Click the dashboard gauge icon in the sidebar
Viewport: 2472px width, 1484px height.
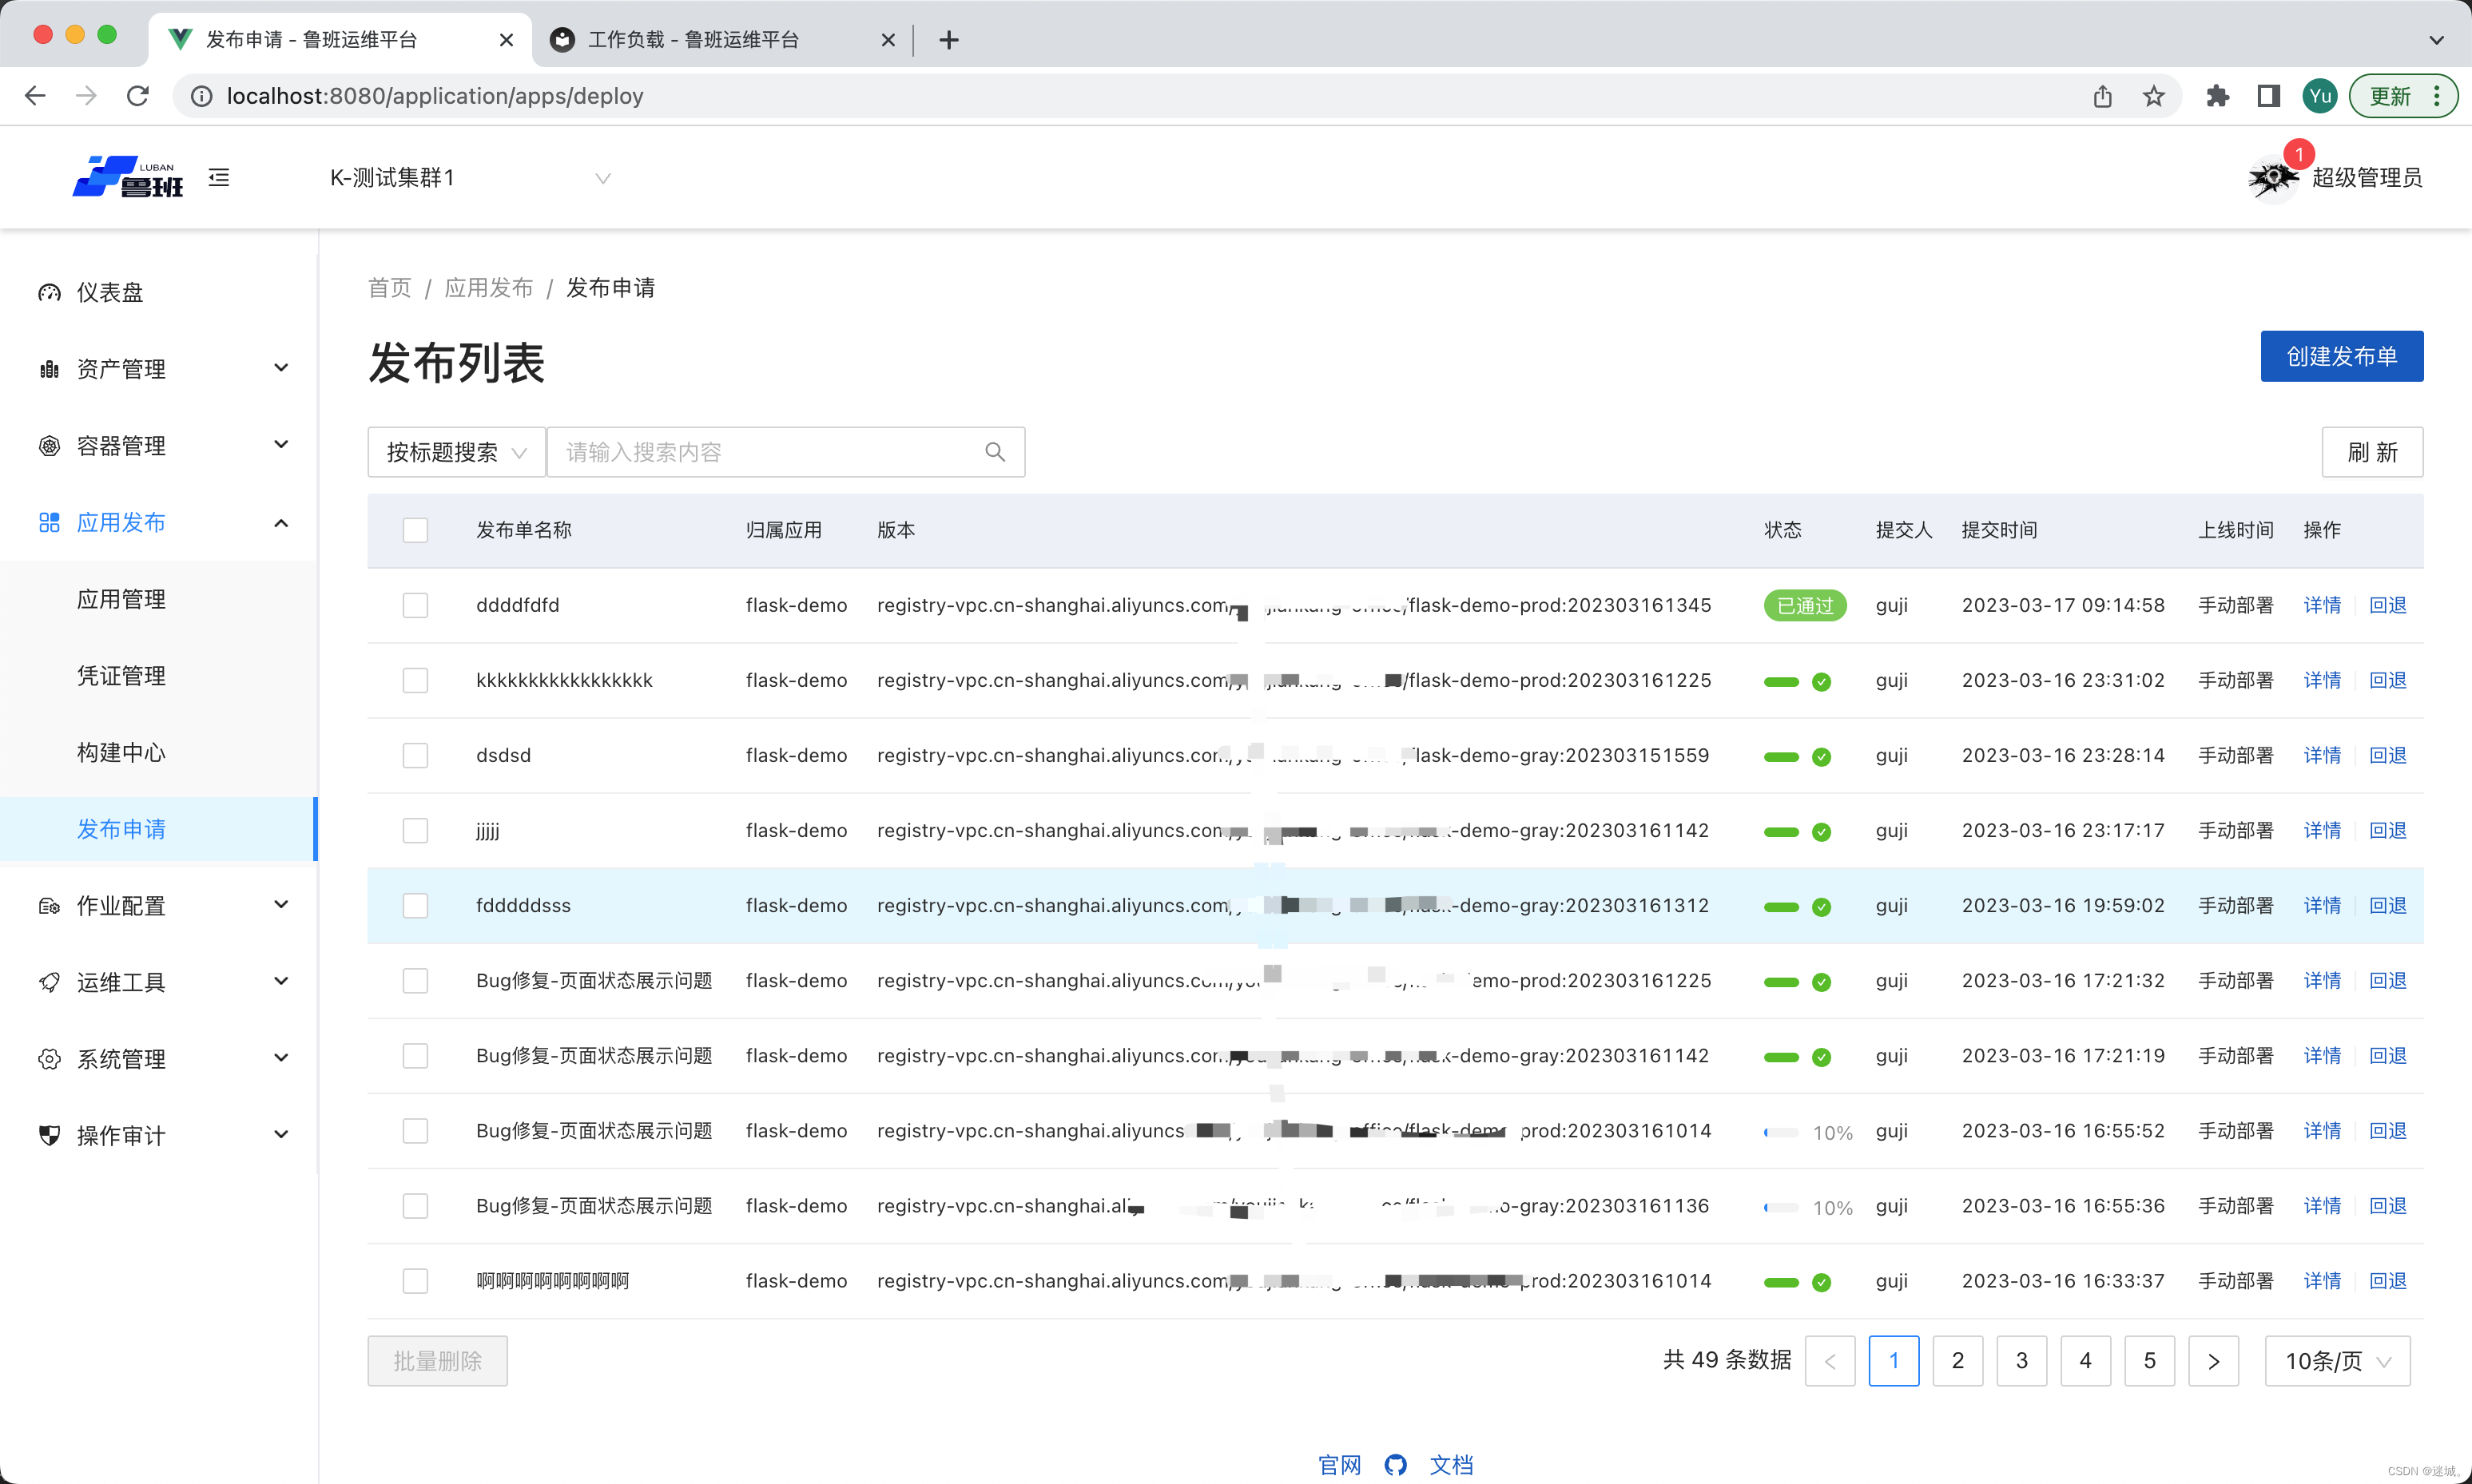coord(49,292)
